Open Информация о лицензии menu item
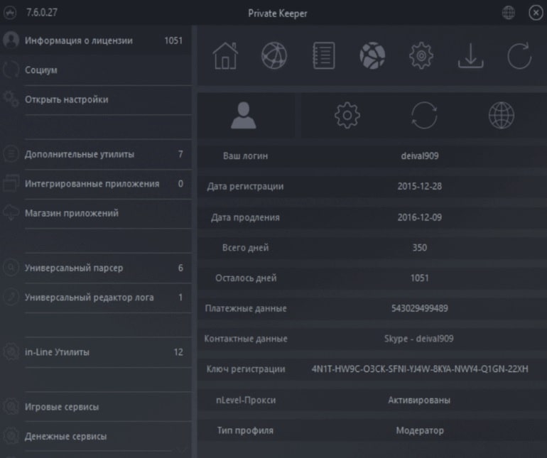 [96, 40]
